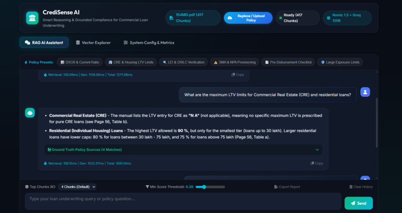Click the timer icon beside Retrieval: 135.09ms
The width and height of the screenshot is (402, 213).
45,75
